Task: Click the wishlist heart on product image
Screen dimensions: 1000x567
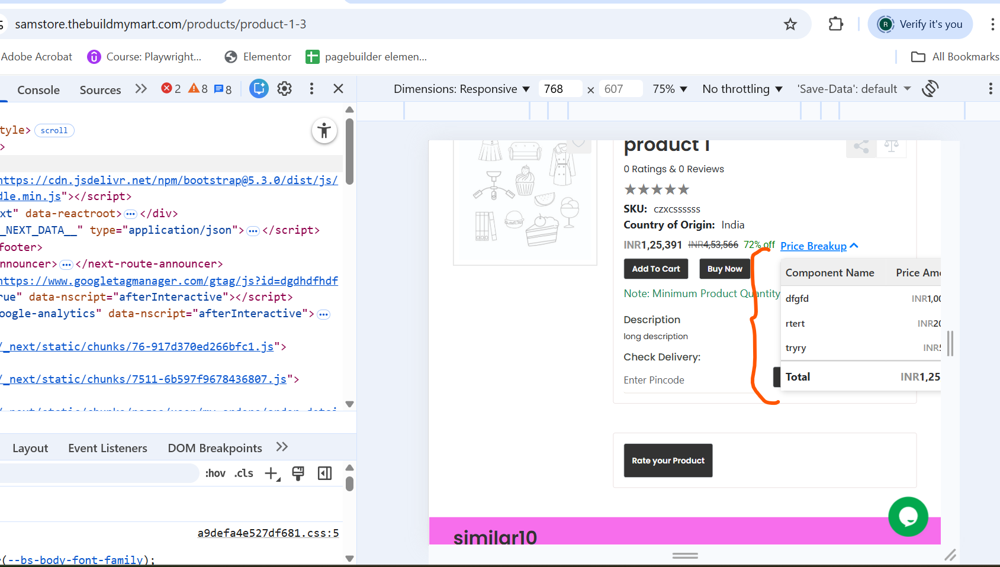Action: pyautogui.click(x=578, y=144)
